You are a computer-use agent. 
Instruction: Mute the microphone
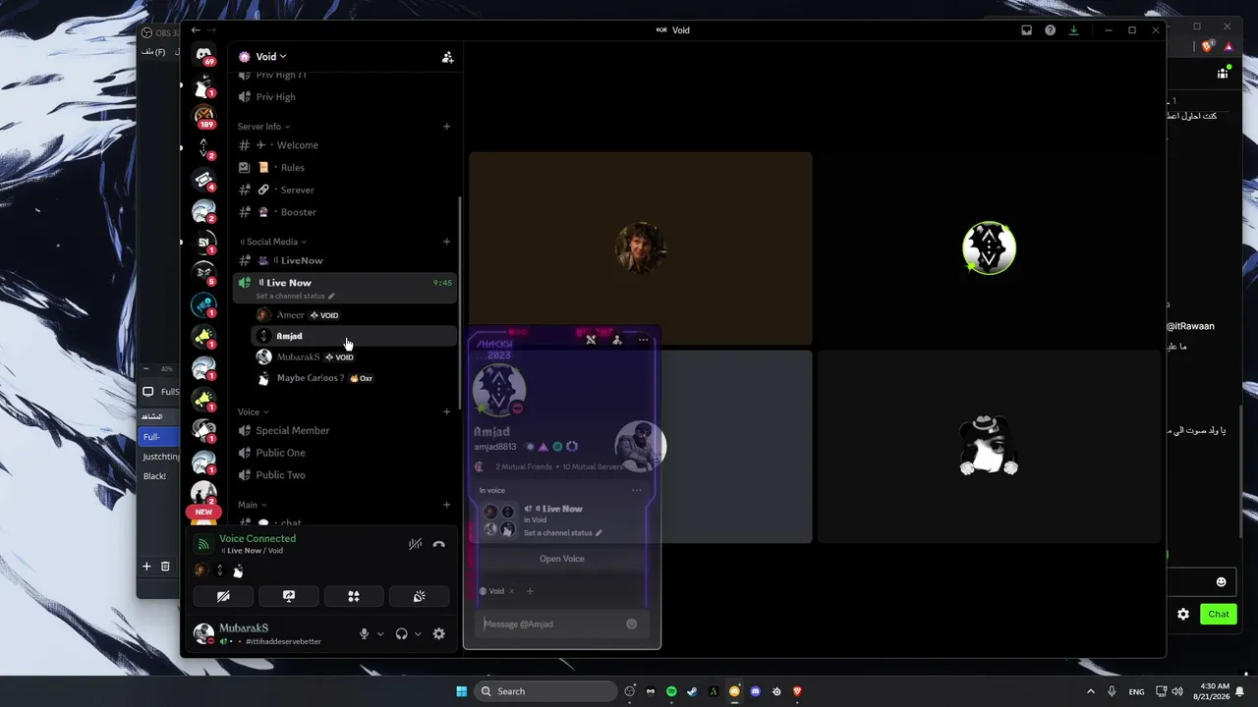click(364, 634)
